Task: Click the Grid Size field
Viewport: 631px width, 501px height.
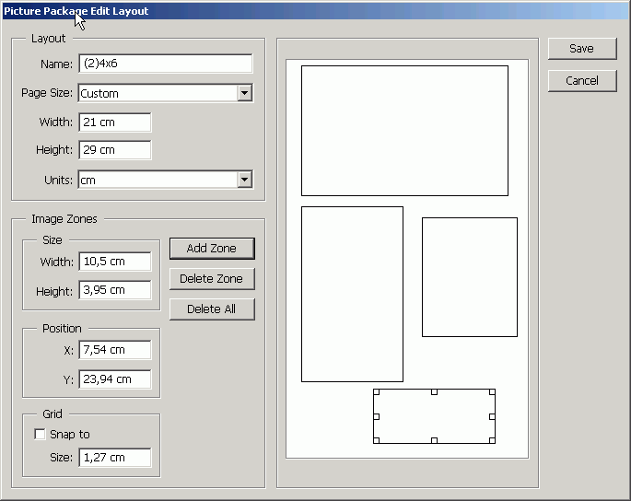Action: pos(115,458)
